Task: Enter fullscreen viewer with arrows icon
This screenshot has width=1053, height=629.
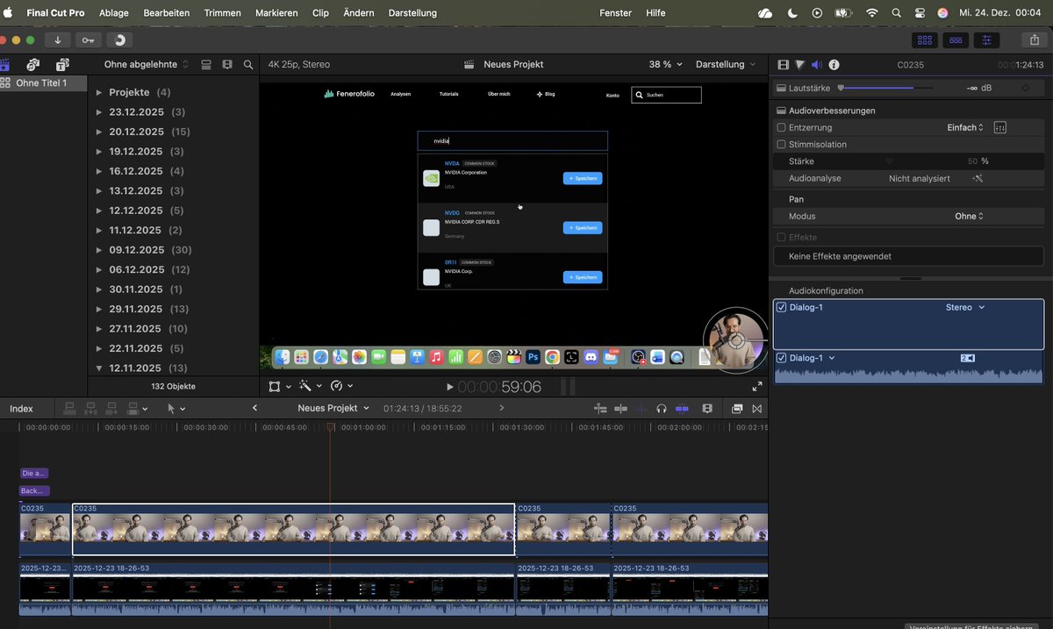Action: [757, 386]
